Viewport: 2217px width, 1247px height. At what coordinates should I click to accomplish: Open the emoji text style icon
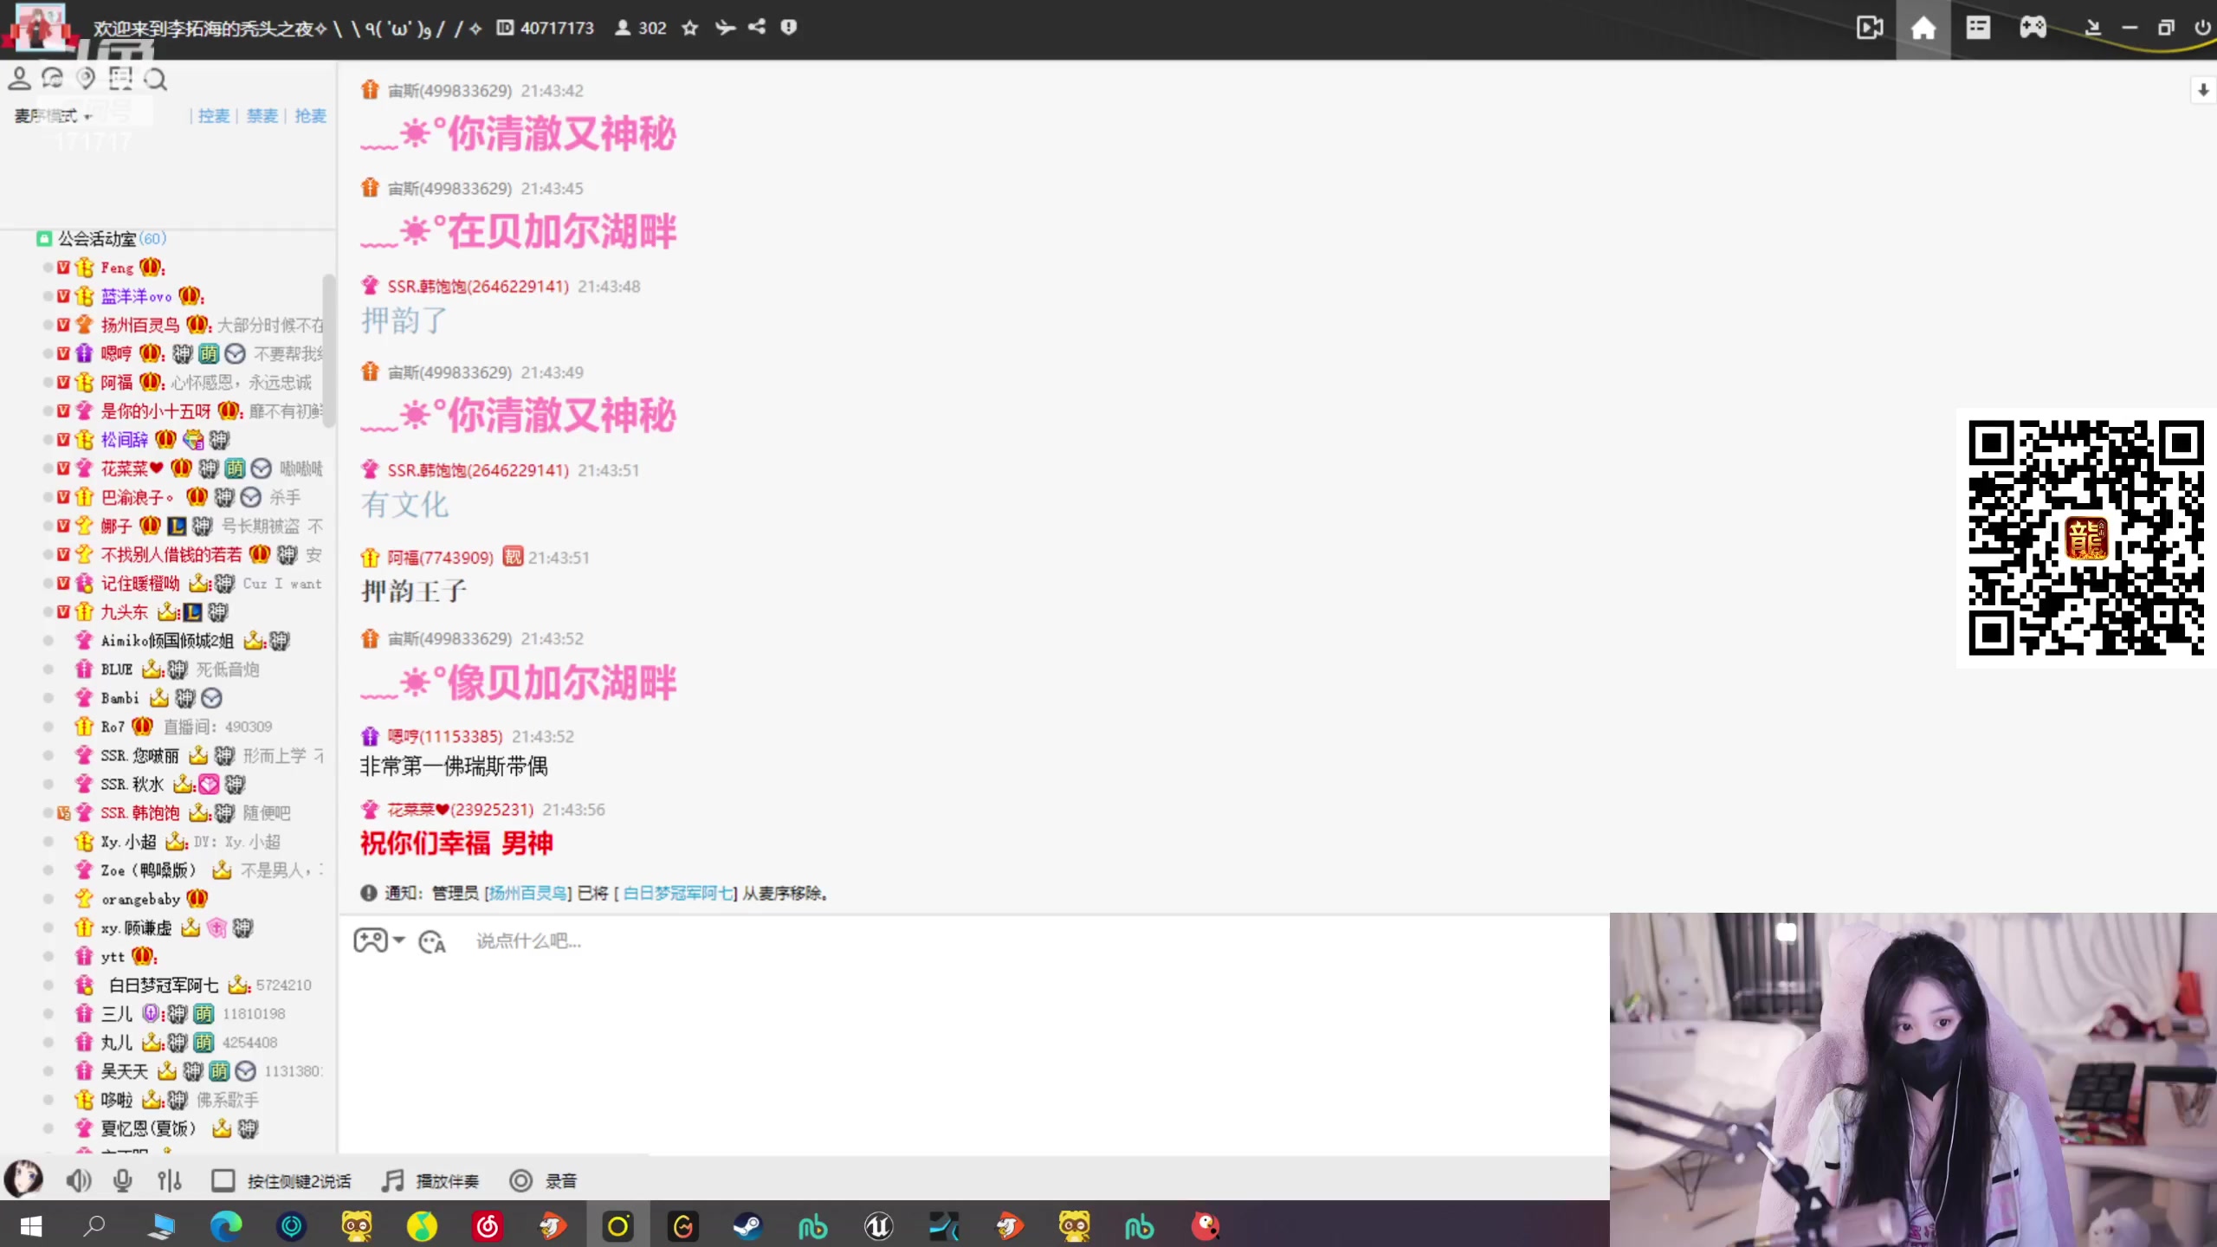[x=431, y=941]
